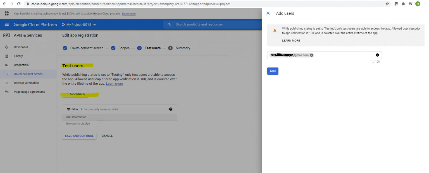Open the Learn more link about test users
This screenshot has width=429, height=173.
click(x=114, y=83)
